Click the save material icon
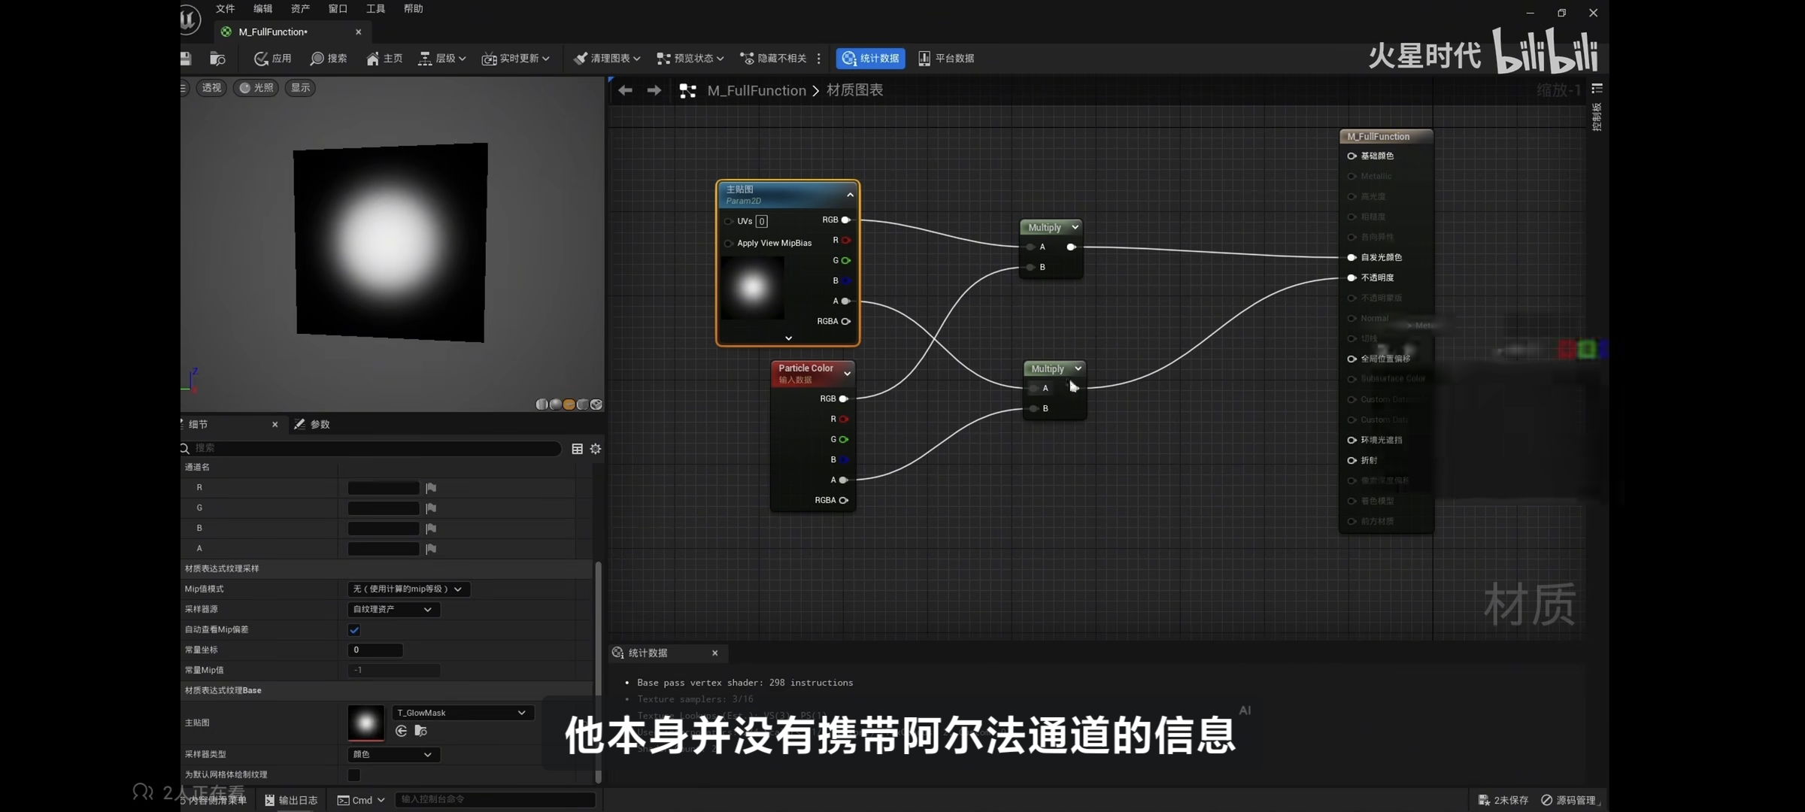Screen dimensions: 1805x812 pos(186,59)
